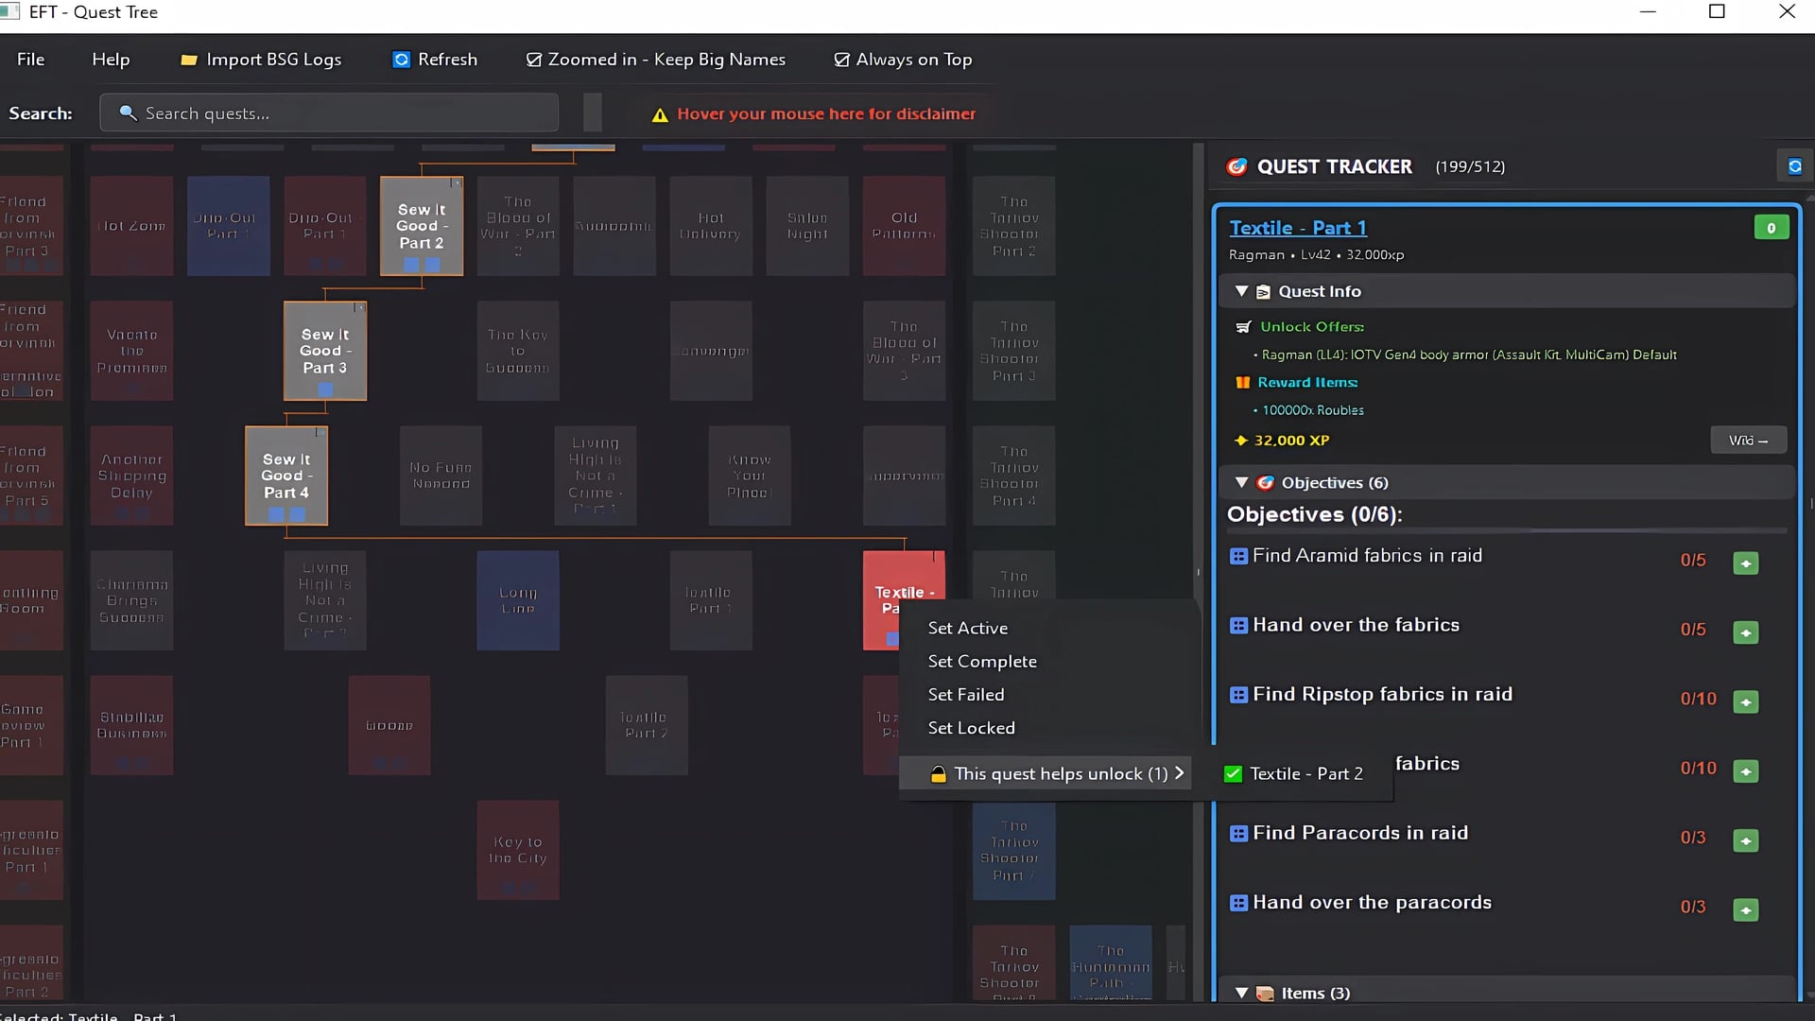Select the Key to the City quest node
Viewport: 1815px width, 1021px height.
[518, 850]
